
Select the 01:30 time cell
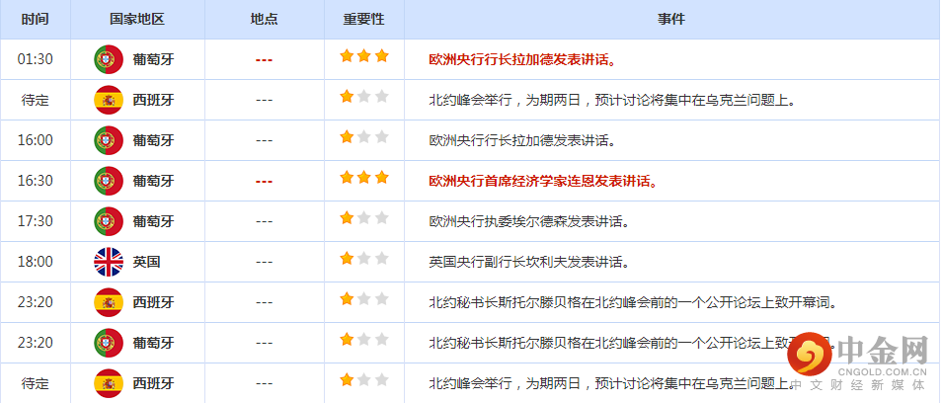35,59
